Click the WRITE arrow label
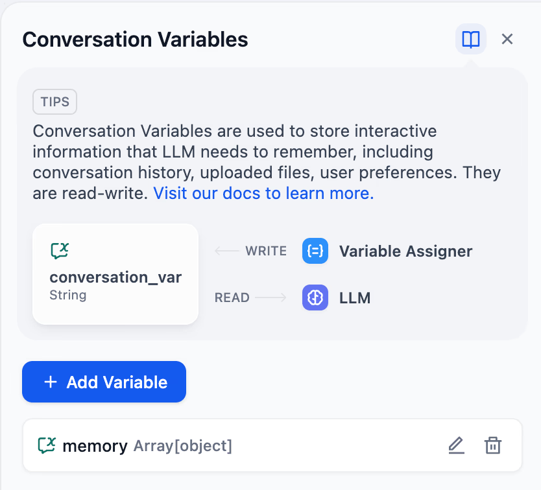541x490 pixels. 267,251
